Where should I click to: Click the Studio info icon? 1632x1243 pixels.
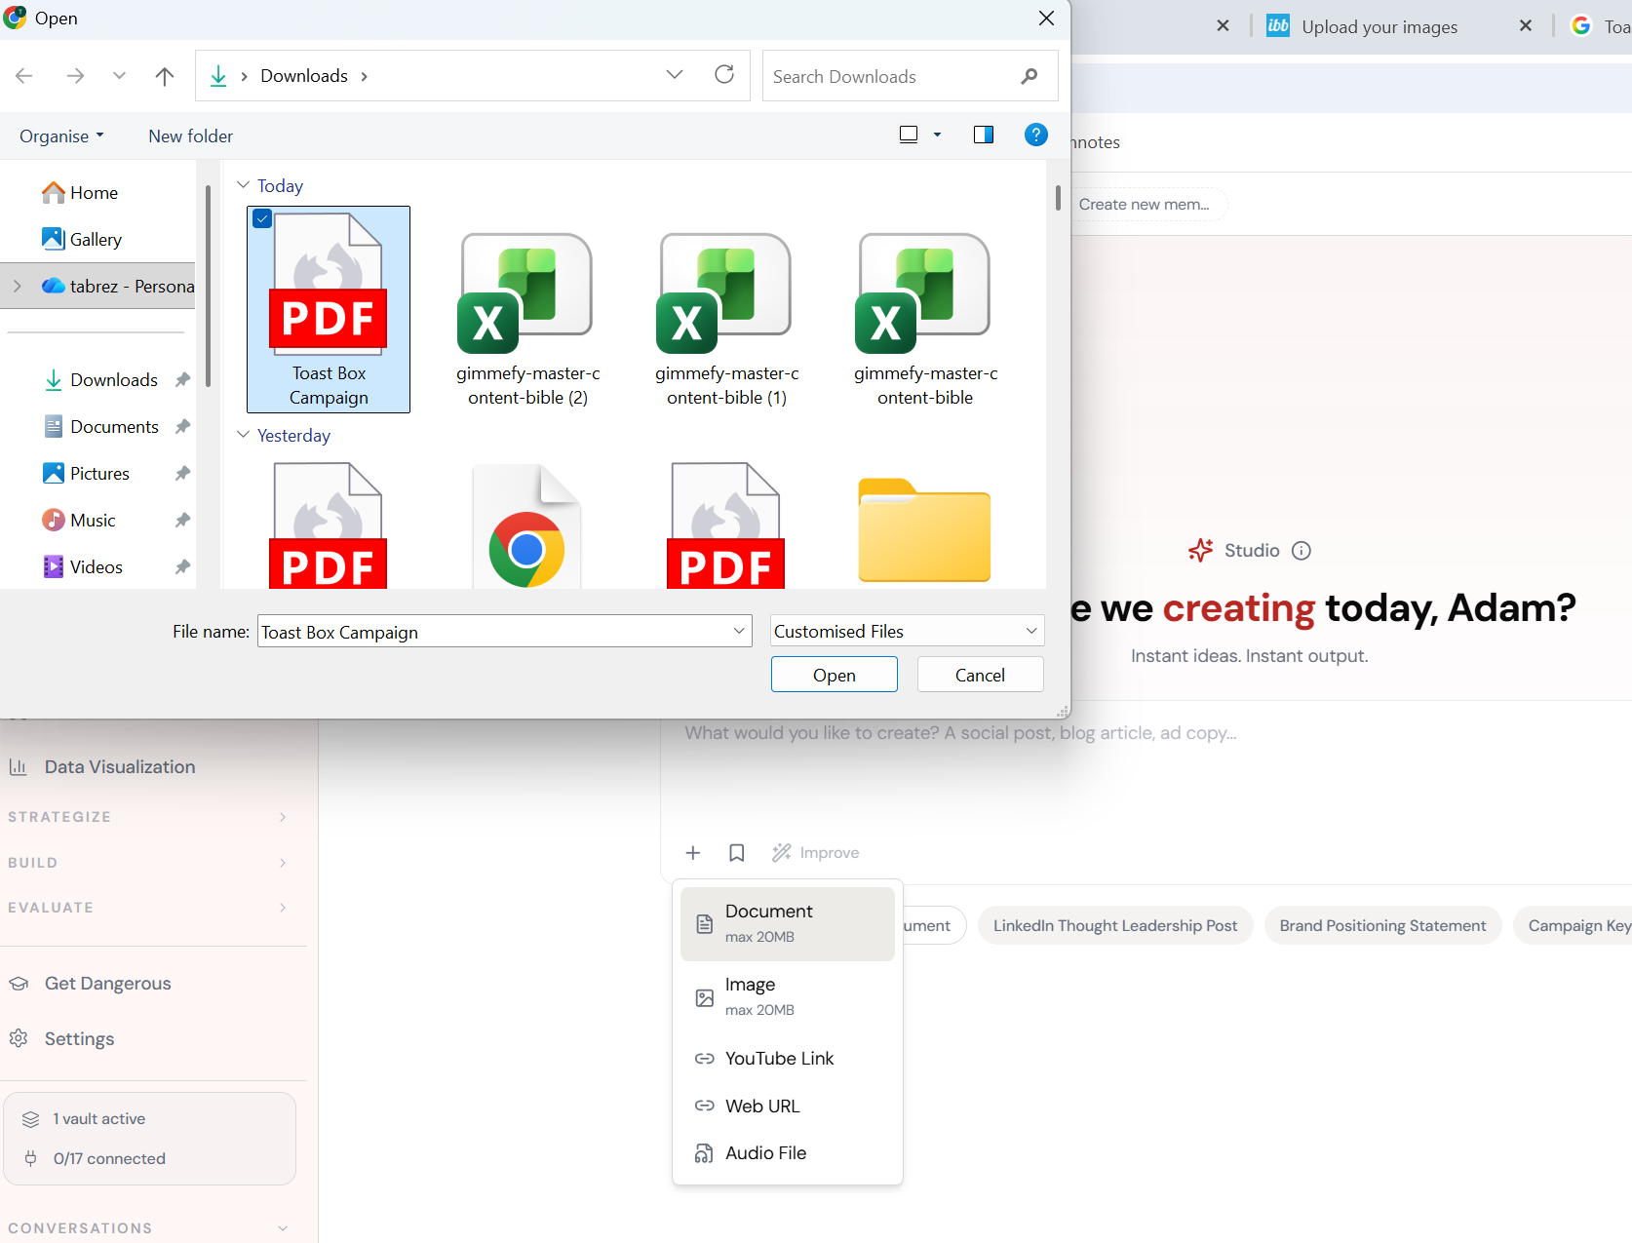click(1302, 550)
